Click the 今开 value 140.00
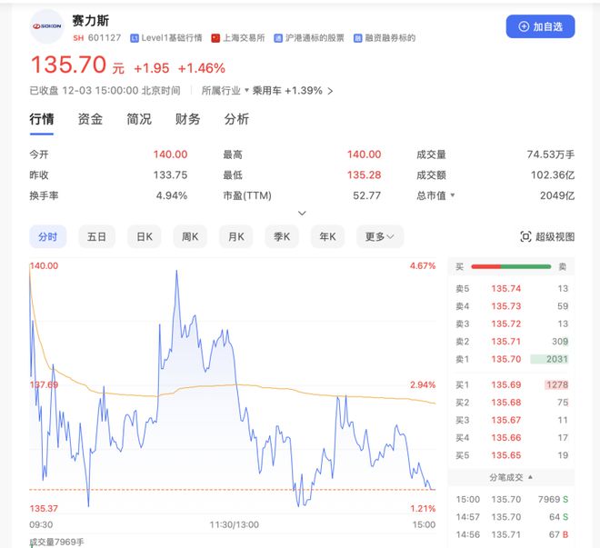Screen dimensions: 600x548 click(170, 154)
